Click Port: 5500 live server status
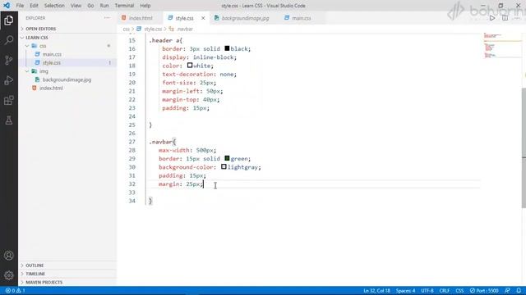526x295 pixels. pos(484,290)
